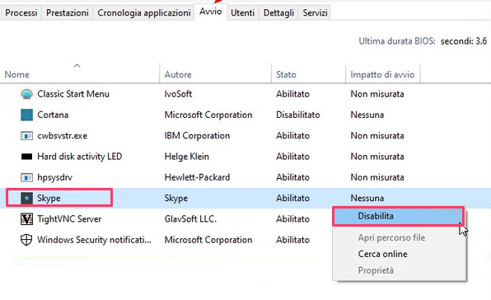The width and height of the screenshot is (491, 300).
Task: Select the Windows Security notificati... name
Action: pos(94,240)
